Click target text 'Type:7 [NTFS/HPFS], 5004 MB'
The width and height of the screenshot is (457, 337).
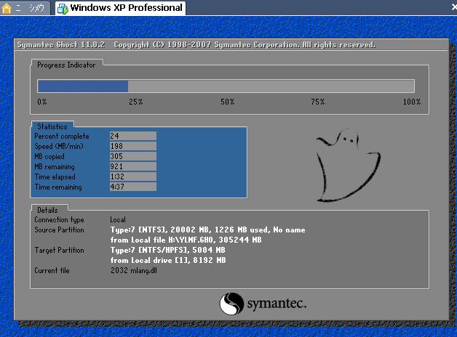tap(167, 250)
